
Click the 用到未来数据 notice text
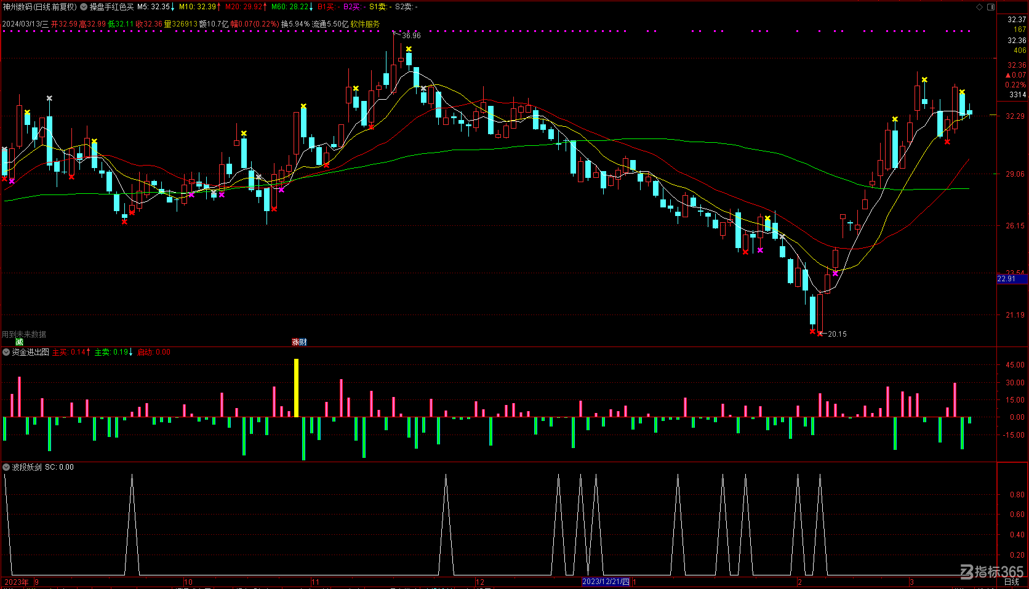click(24, 334)
